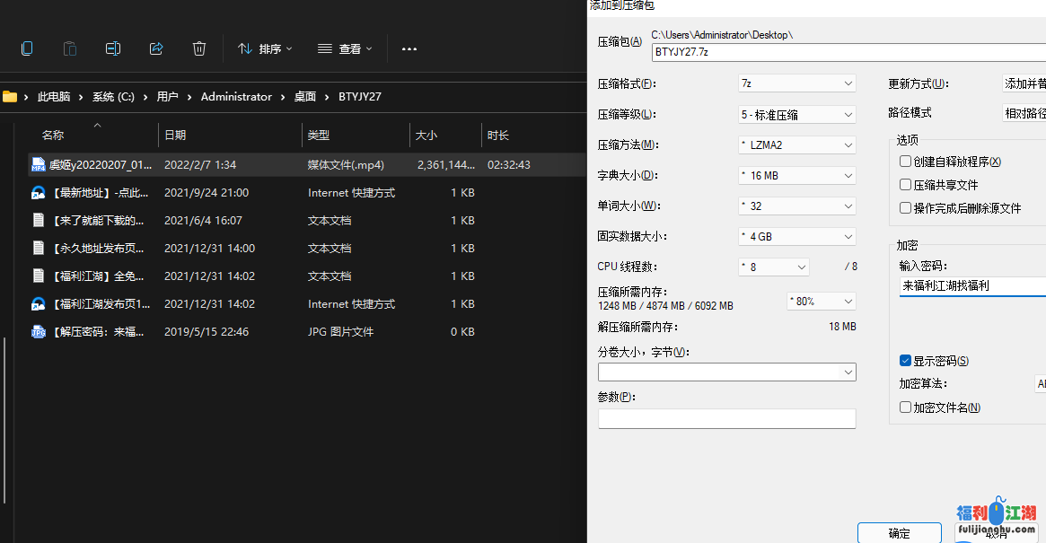Image resolution: width=1046 pixels, height=543 pixels.
Task: Enable 创建自释放程序 checkbox
Action: (x=906, y=162)
